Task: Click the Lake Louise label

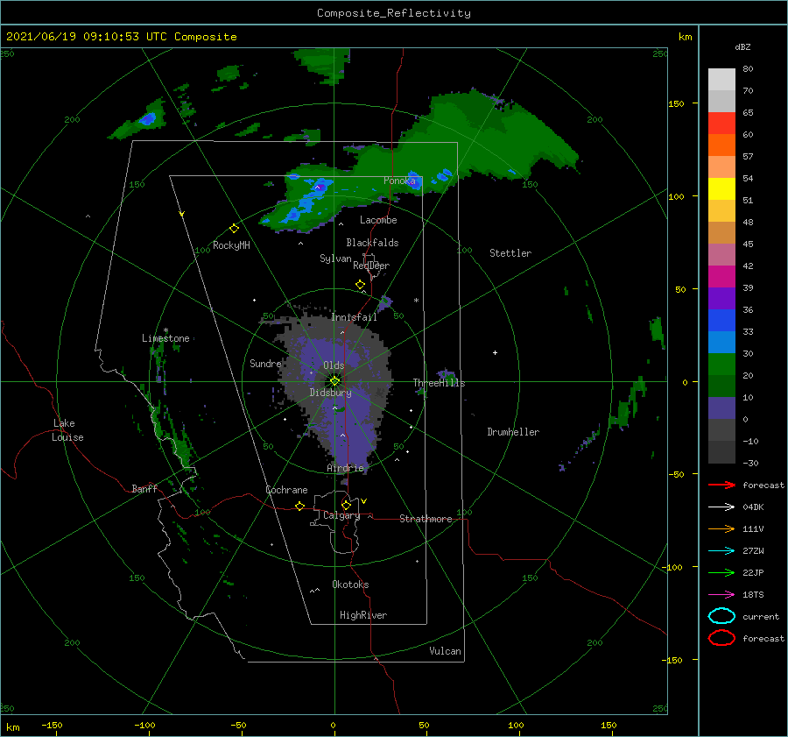Action: point(67,430)
